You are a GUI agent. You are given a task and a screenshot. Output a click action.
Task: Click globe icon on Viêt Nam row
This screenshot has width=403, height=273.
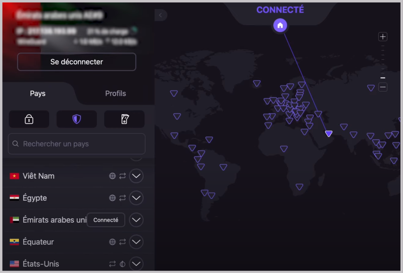pos(112,176)
